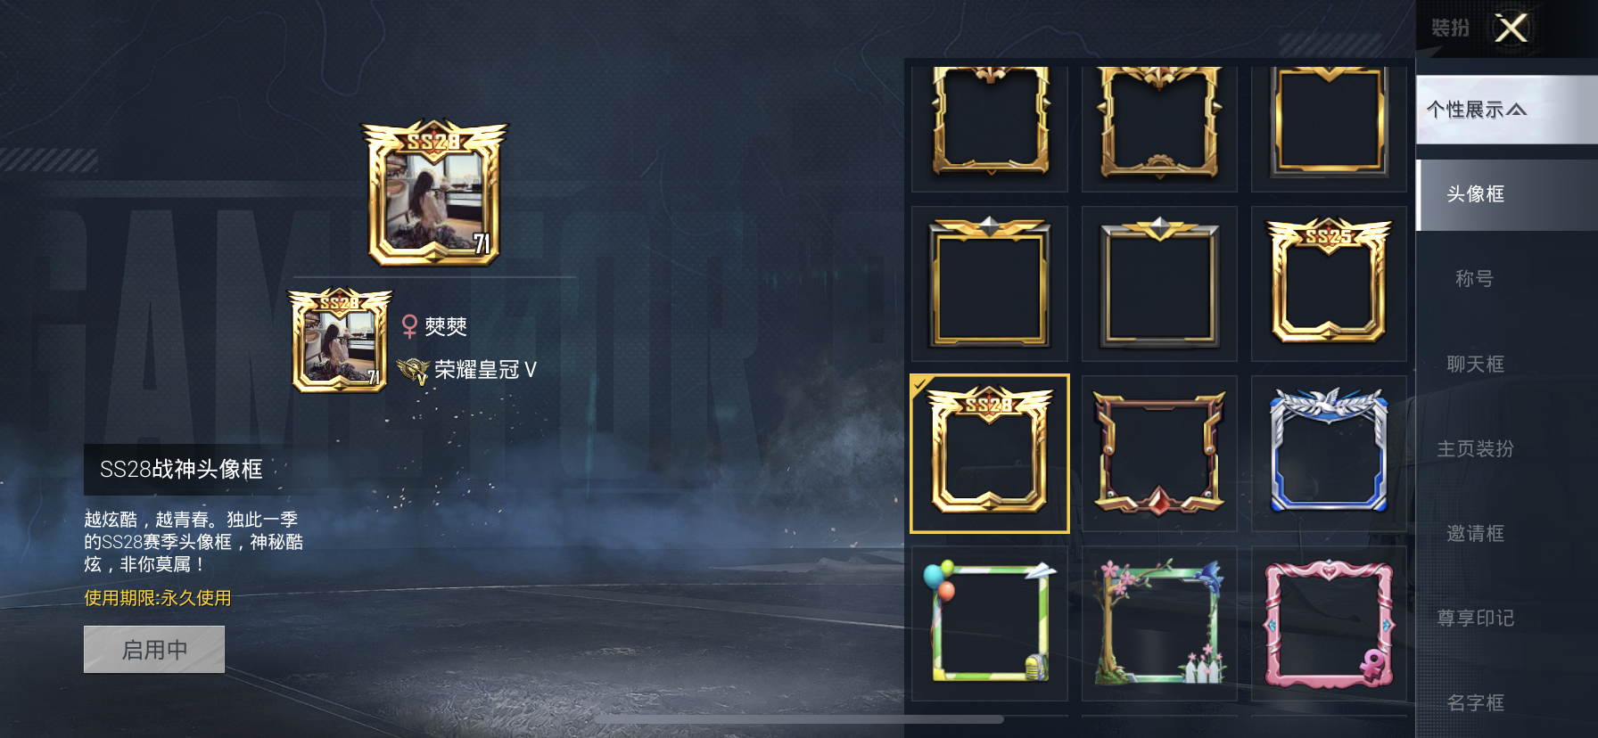The image size is (1598, 738).
Task: Pick the silver frame with diamond top
Action: point(1159,283)
